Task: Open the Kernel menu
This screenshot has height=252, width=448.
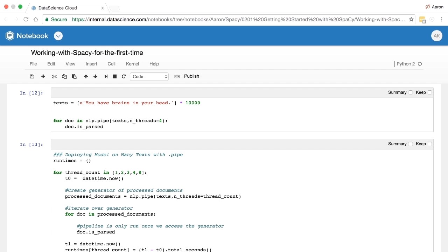Action: click(x=132, y=64)
